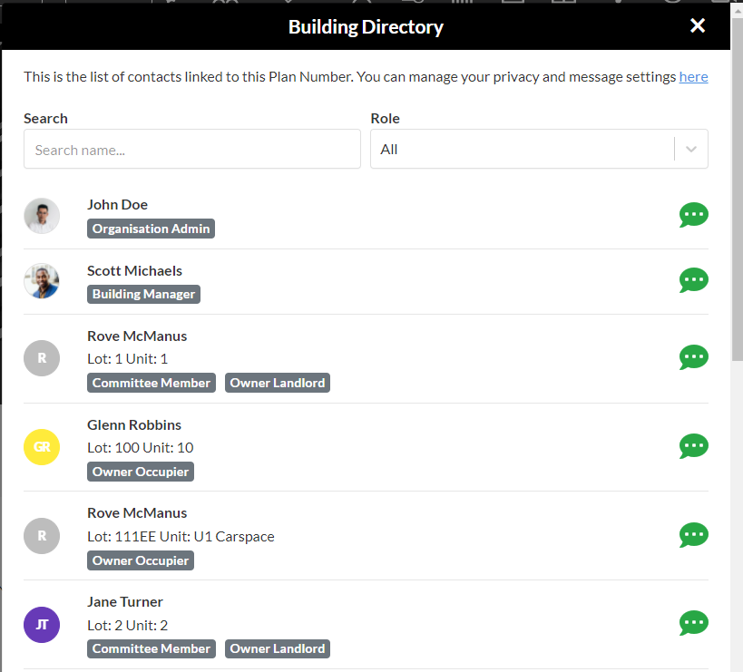Screen dimensions: 743x672
Task: Message Rove McManus of Lot 111EE
Action: tap(693, 535)
